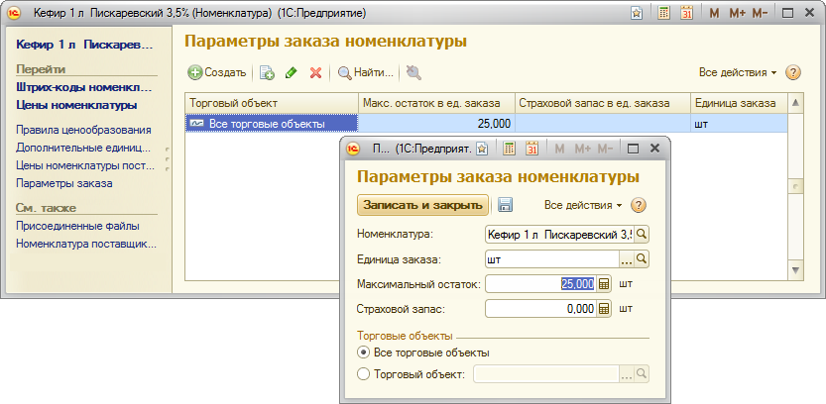Click the disabled Торговый объект input field

[546, 374]
